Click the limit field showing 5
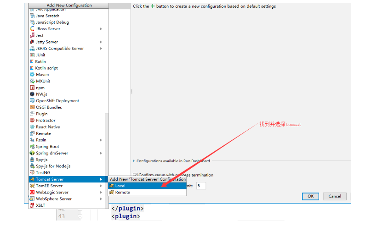371x226 pixels. pos(201,186)
